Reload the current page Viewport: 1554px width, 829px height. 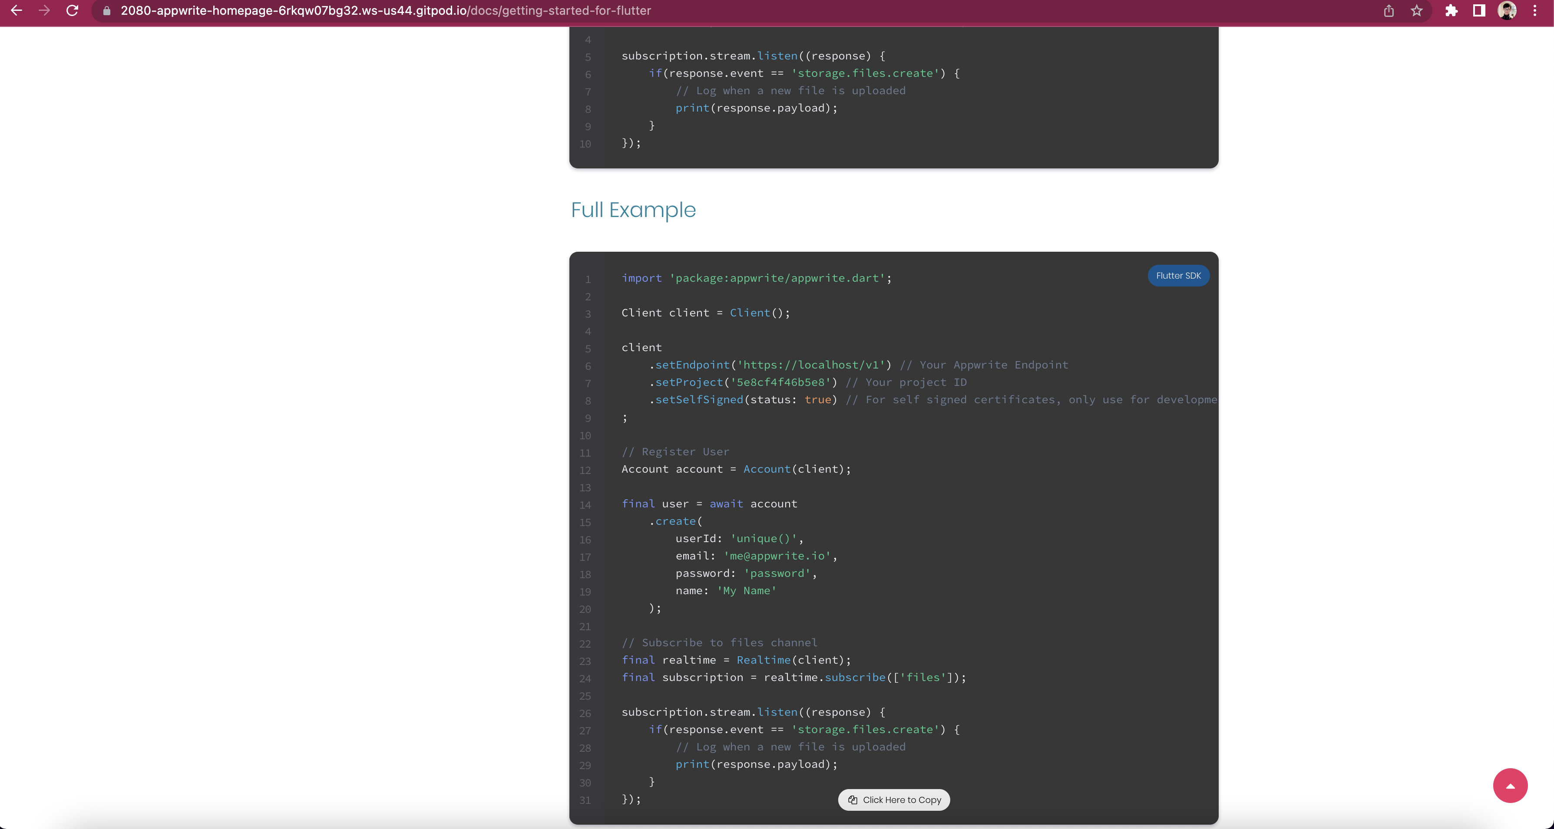(73, 10)
